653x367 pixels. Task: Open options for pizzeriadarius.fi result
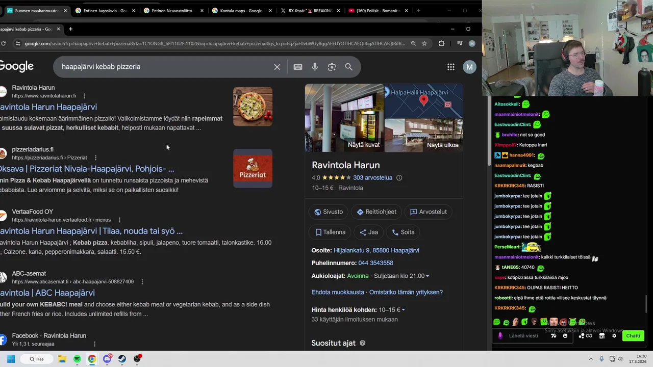(x=95, y=158)
